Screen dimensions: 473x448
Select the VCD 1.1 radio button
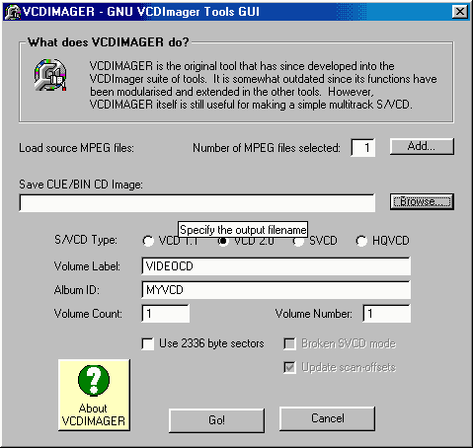tap(148, 241)
